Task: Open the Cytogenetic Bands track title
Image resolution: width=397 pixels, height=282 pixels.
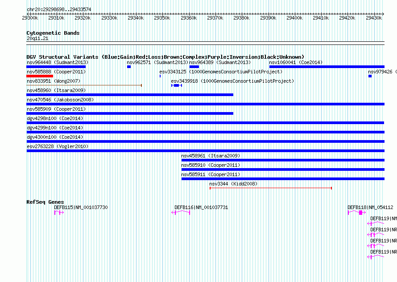Action: [x=53, y=33]
